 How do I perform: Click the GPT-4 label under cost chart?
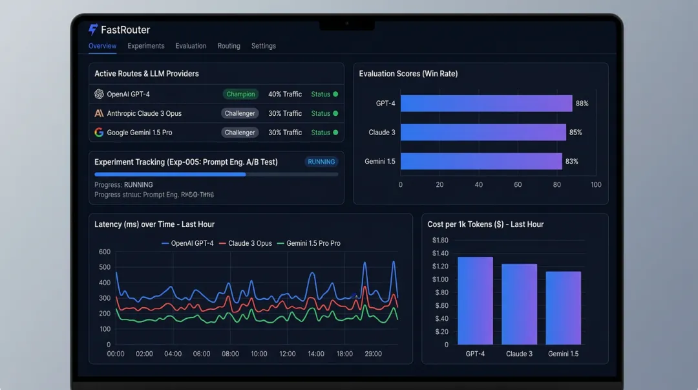click(475, 353)
